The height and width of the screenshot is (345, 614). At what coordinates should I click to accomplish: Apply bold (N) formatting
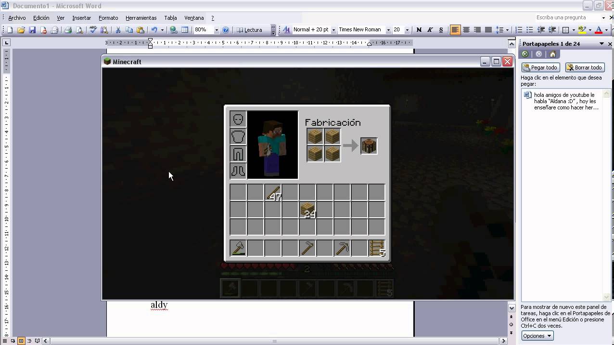(419, 30)
